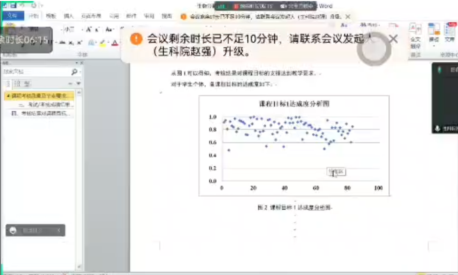The height and width of the screenshot is (275, 458).
Task: Click the Change Case Aa icon
Action: coord(108,29)
